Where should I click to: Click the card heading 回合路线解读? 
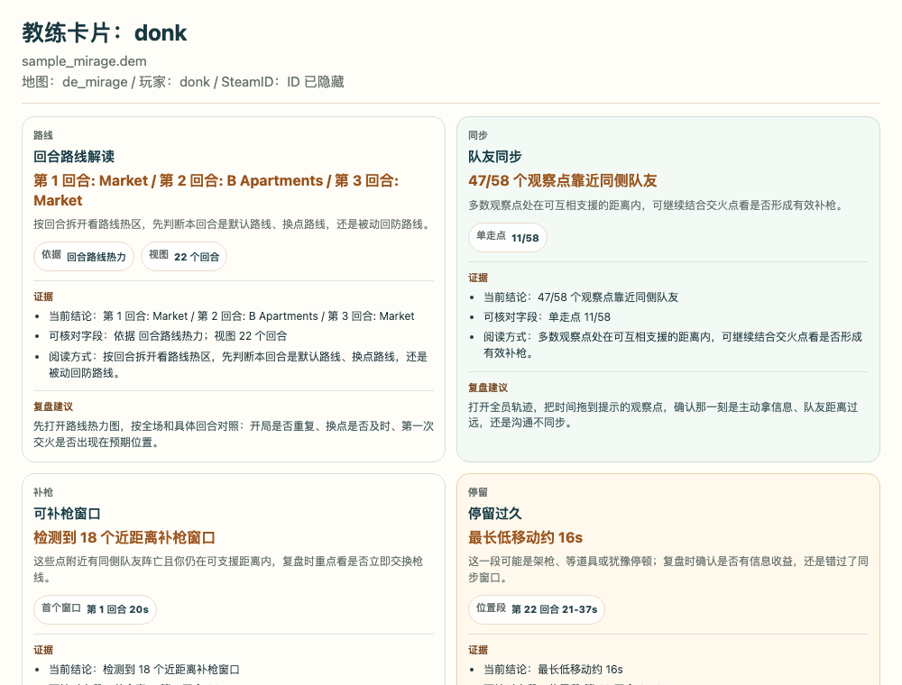coord(74,156)
